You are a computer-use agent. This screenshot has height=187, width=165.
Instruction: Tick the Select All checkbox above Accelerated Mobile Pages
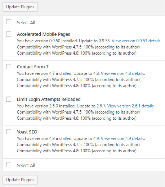coord(9,22)
